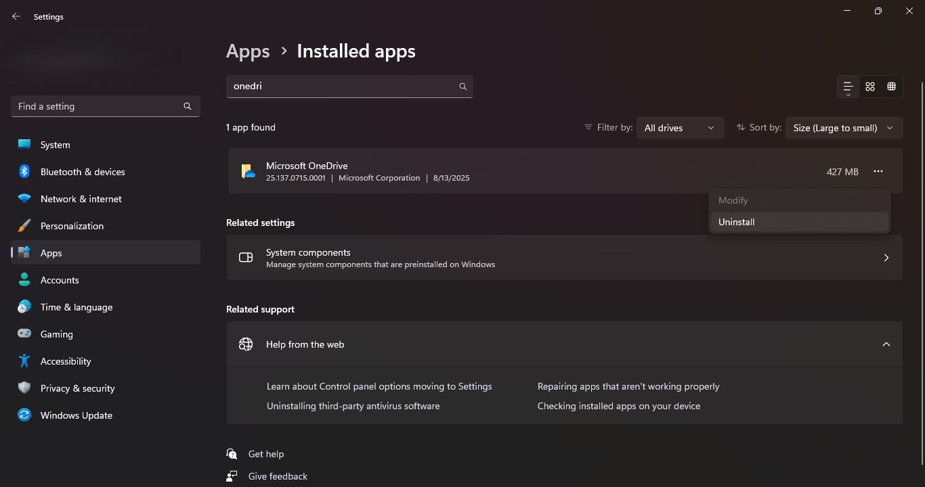
Task: Choose Uninstall from the context menu
Action: 736,222
